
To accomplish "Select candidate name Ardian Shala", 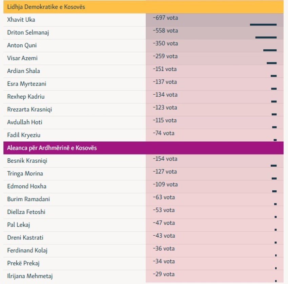I will (x=23, y=71).
